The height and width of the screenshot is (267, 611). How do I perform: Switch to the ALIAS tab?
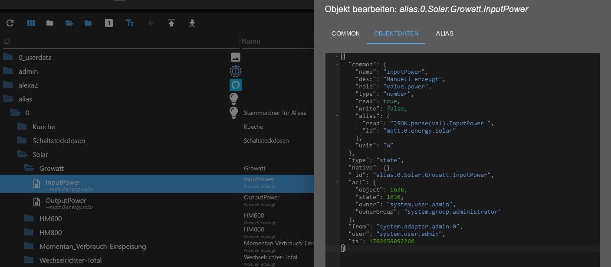tap(445, 33)
